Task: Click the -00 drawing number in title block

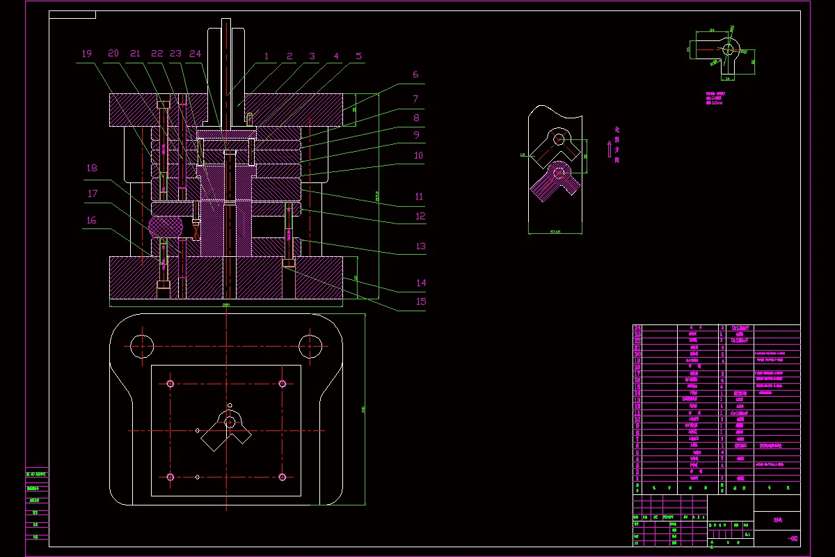Action: point(793,539)
